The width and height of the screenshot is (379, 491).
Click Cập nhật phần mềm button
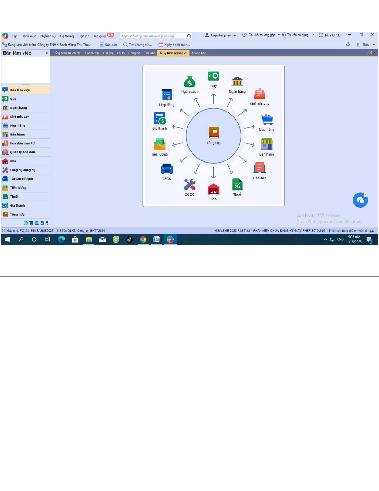coord(222,35)
